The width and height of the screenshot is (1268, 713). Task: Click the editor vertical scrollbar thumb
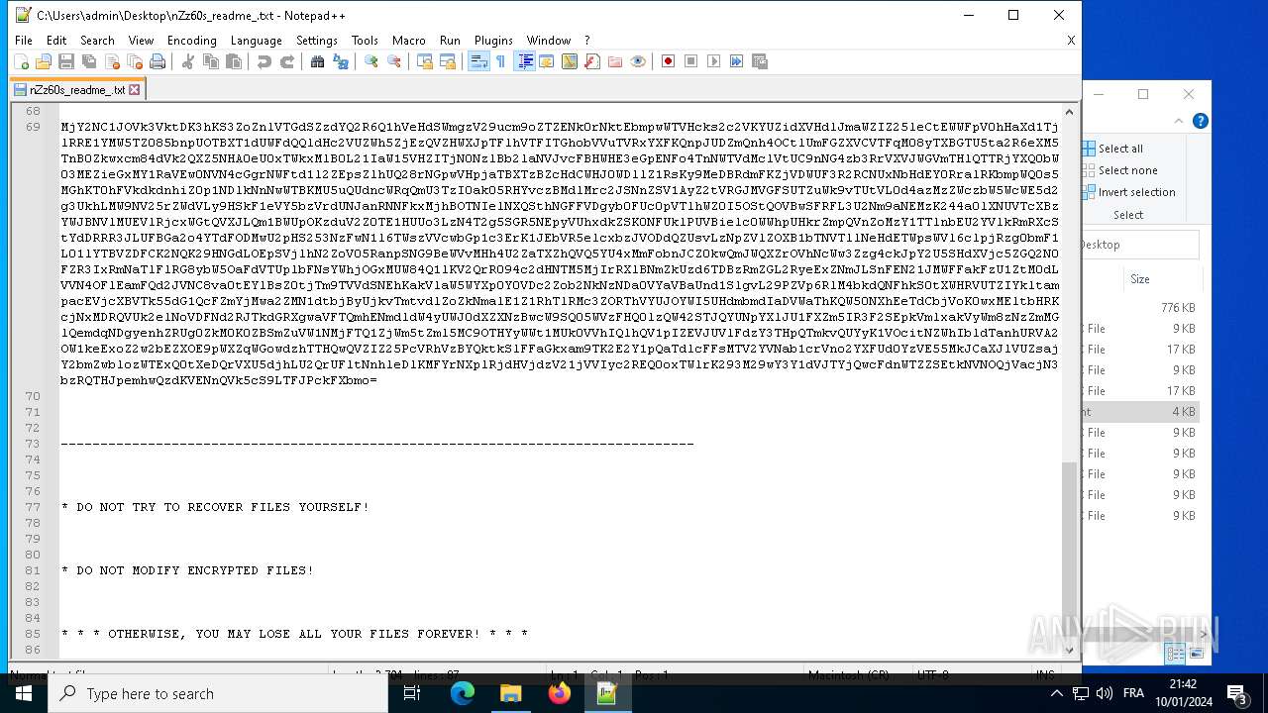coord(1069,548)
